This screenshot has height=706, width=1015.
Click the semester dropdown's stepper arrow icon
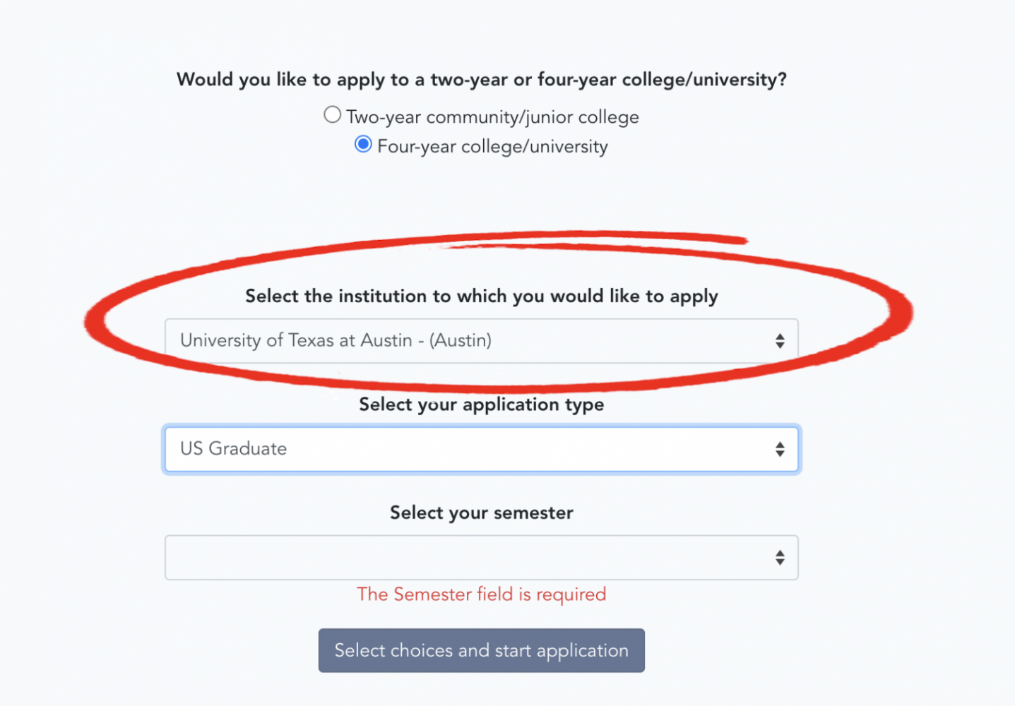pos(780,557)
